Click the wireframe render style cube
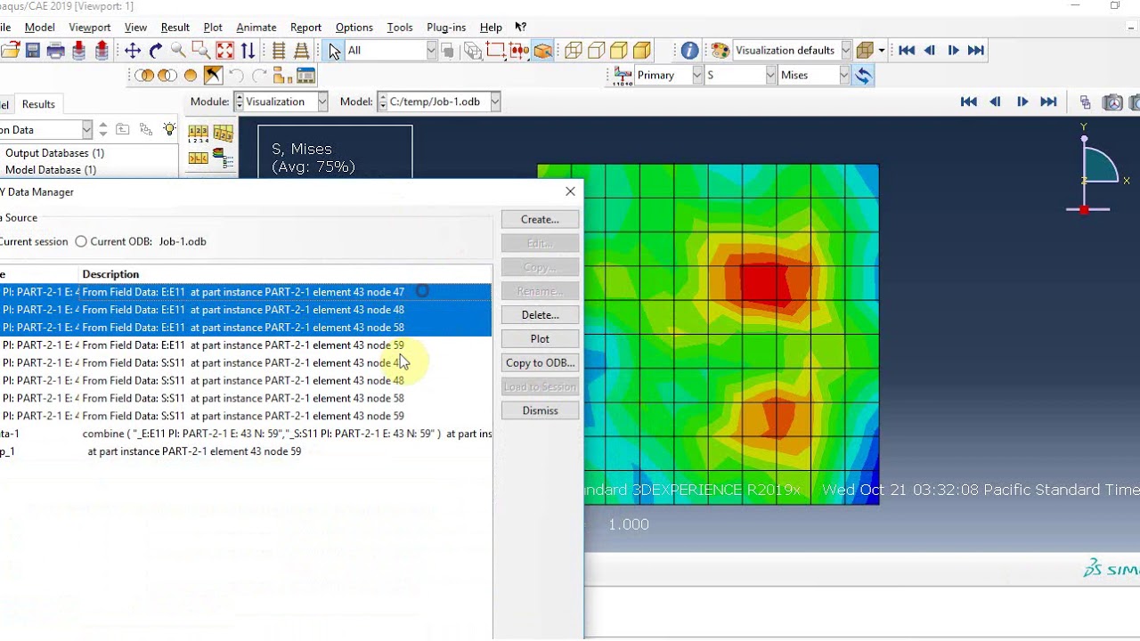The height and width of the screenshot is (641, 1140). [x=574, y=51]
